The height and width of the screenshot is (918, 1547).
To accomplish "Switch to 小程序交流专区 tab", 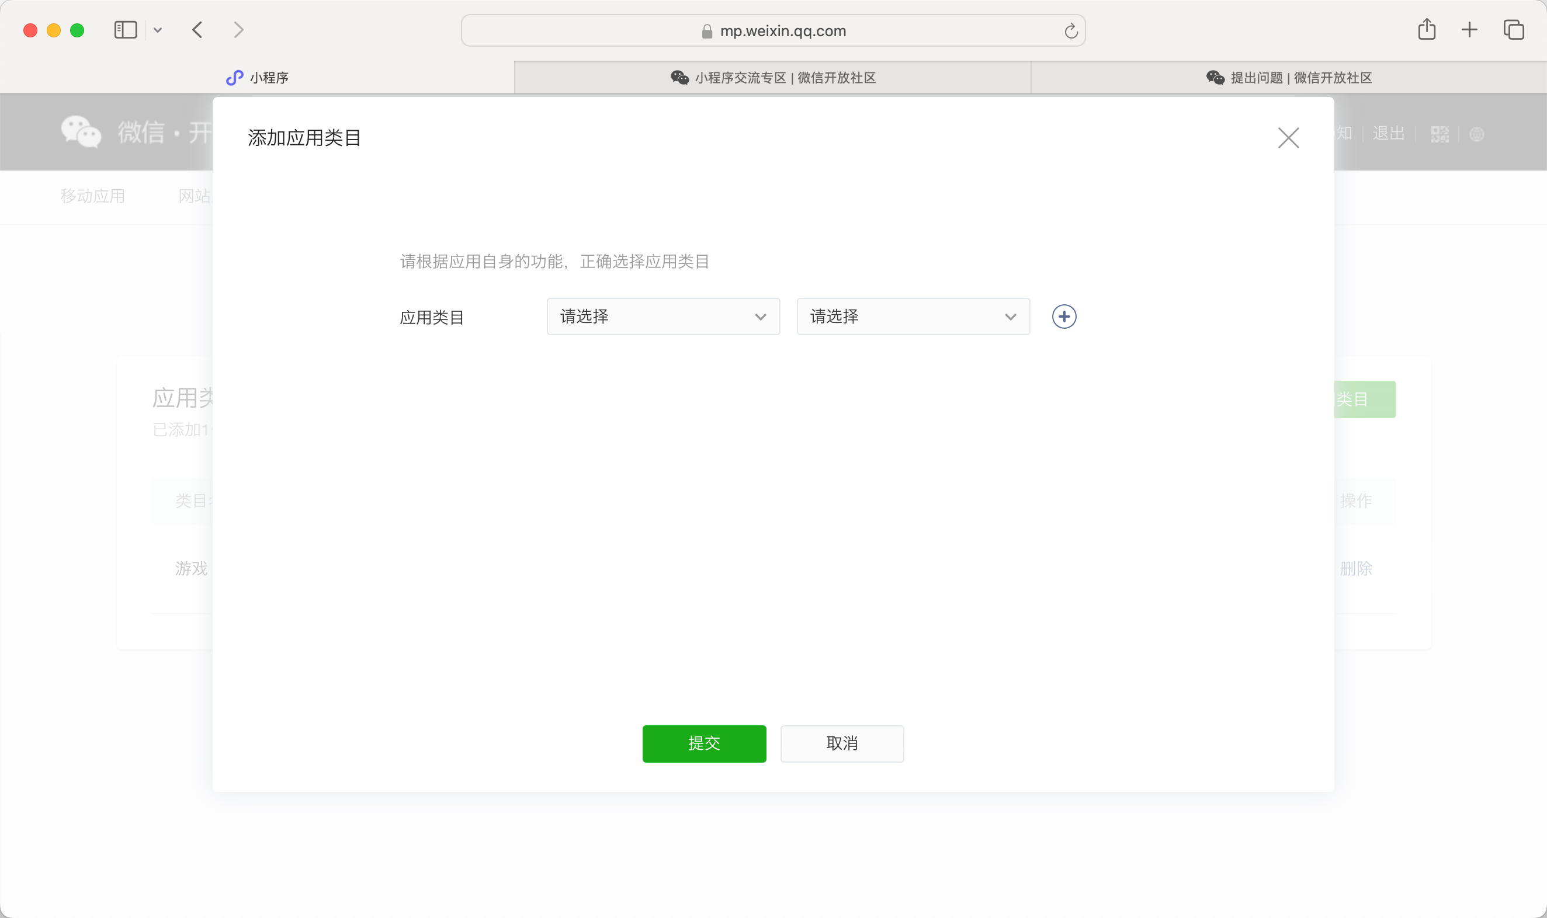I will click(x=773, y=78).
